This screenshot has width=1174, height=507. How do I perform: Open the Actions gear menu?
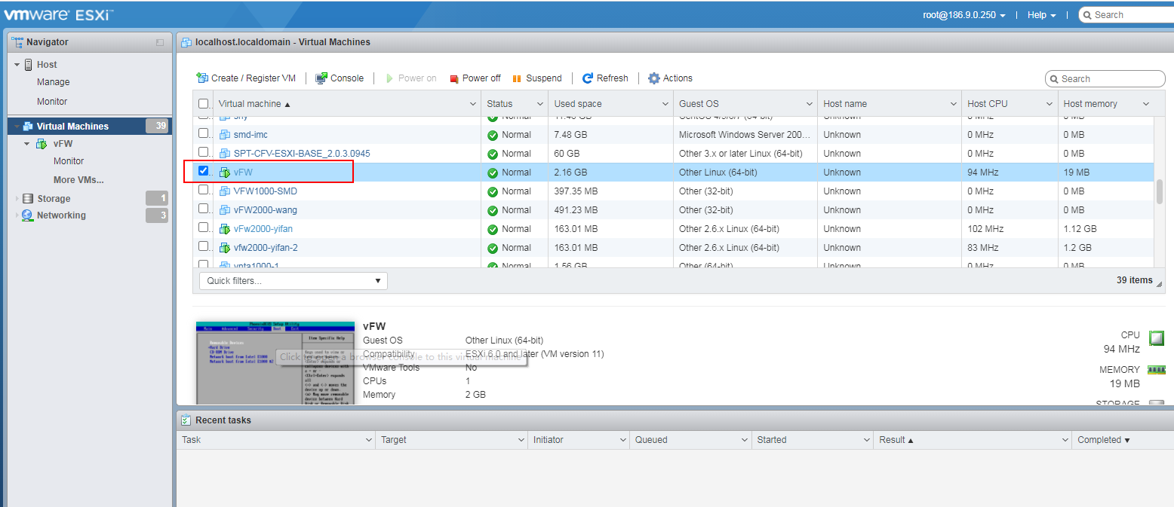(x=670, y=78)
